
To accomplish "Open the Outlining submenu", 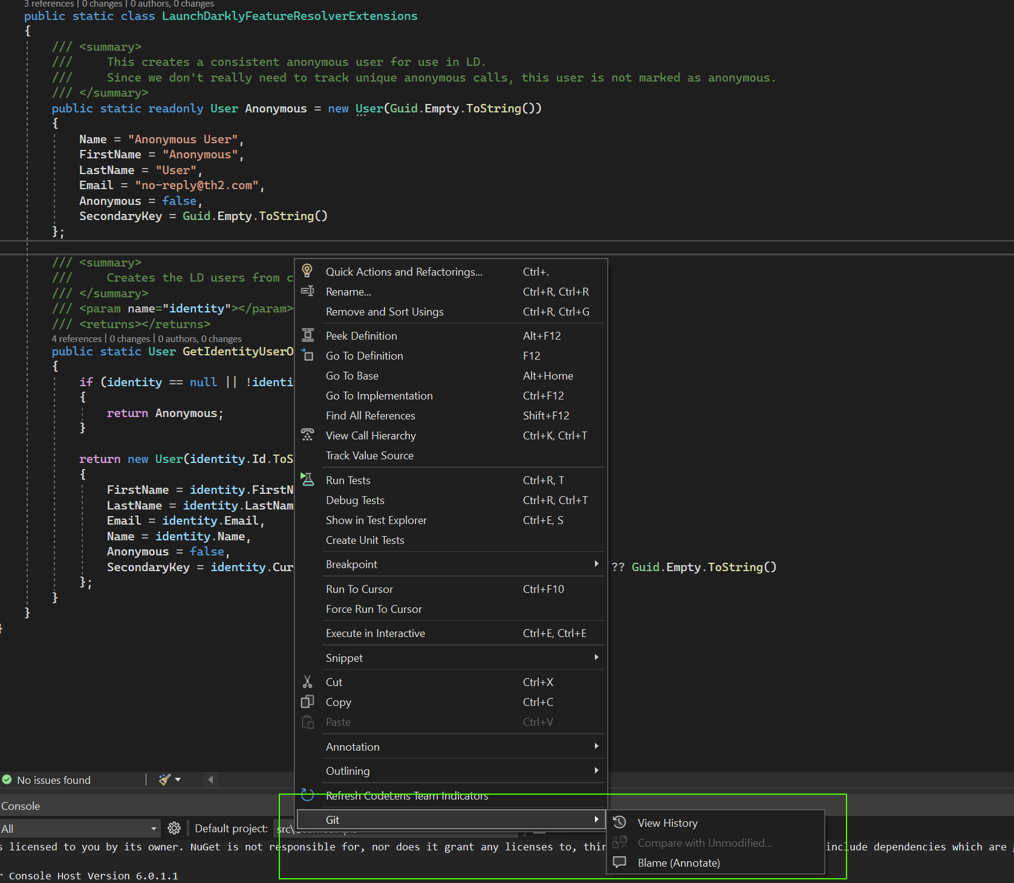I will point(450,771).
